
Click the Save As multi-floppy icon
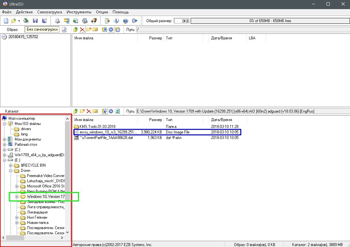44,21
